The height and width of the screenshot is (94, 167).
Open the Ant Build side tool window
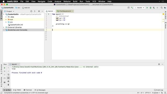coord(166,15)
